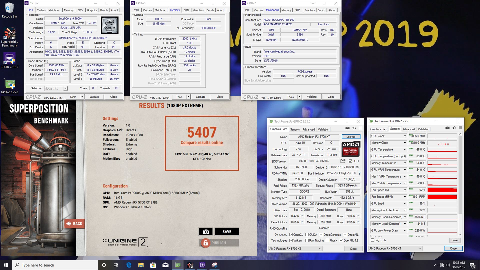Take a screenshot in the GPU-Z Sensors window

point(447,128)
